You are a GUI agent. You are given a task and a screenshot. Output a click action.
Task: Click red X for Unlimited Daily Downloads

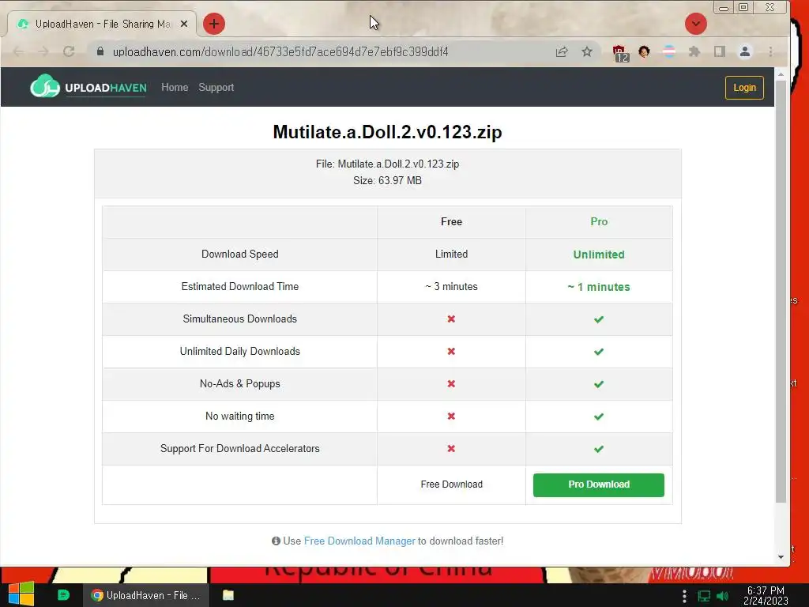coord(451,352)
